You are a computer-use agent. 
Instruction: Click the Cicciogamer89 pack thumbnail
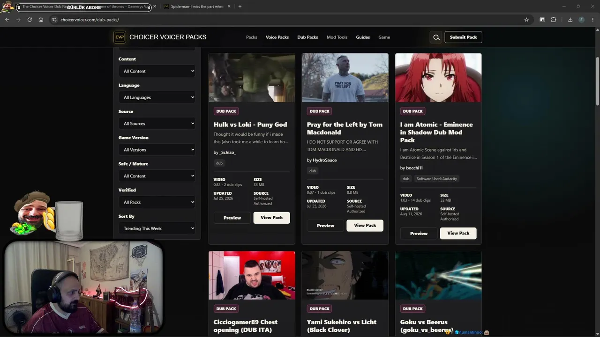252,275
